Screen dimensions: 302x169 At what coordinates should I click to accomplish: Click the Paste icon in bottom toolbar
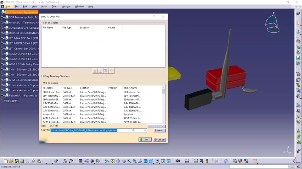39,161
